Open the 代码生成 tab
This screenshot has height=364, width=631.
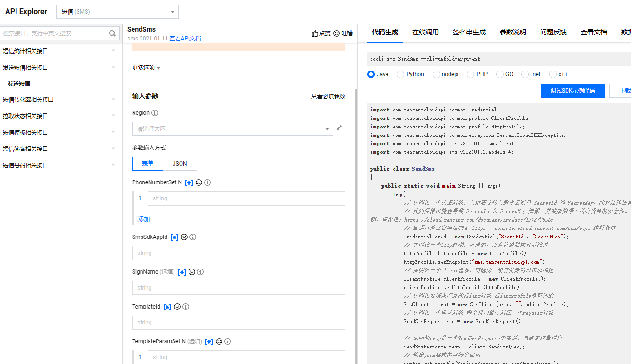click(385, 32)
